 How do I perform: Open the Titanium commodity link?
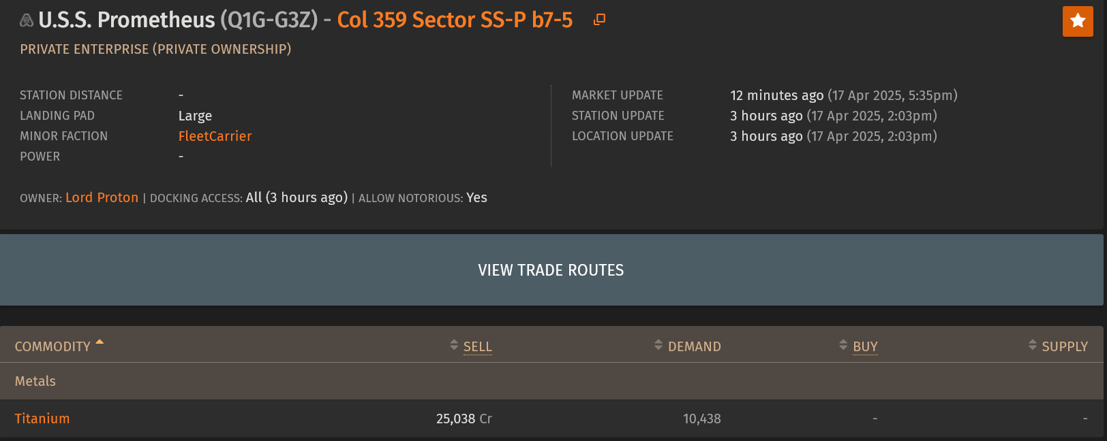[42, 419]
